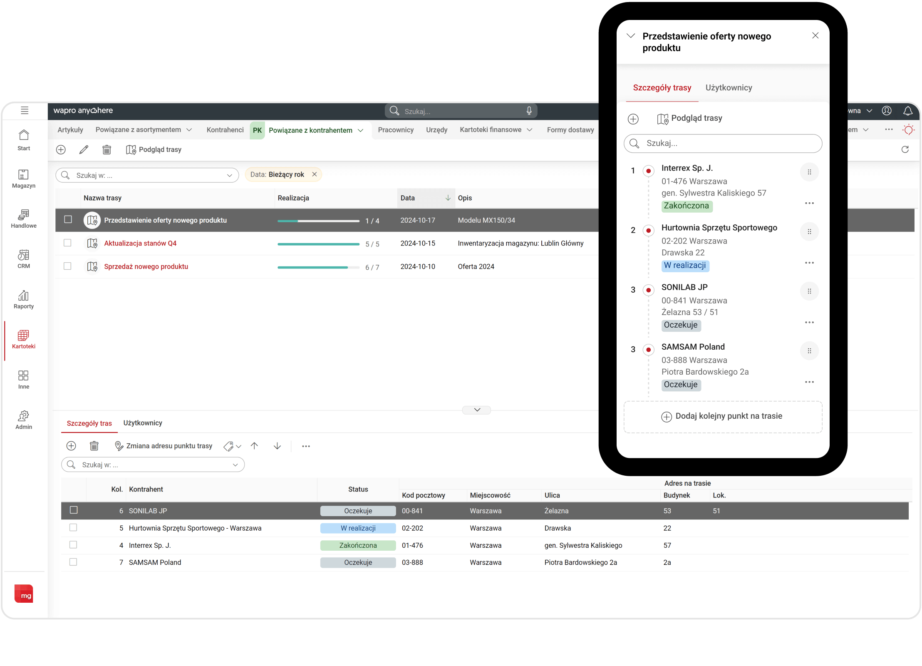Expand Powiązane z asortymentem dropdown
Image resolution: width=922 pixels, height=666 pixels.
(x=189, y=130)
